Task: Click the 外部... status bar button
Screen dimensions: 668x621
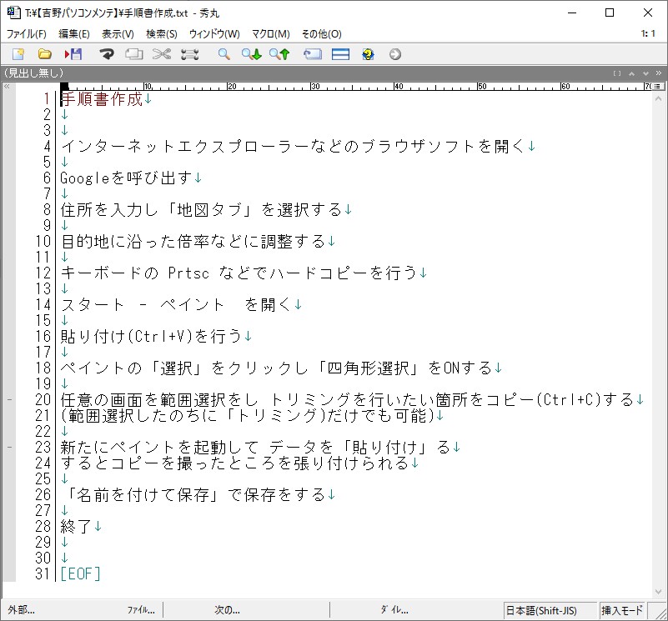Action: [22, 610]
